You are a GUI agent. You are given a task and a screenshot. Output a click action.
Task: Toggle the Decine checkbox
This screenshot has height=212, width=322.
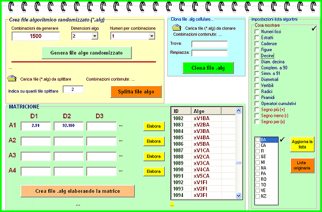coord(257,56)
